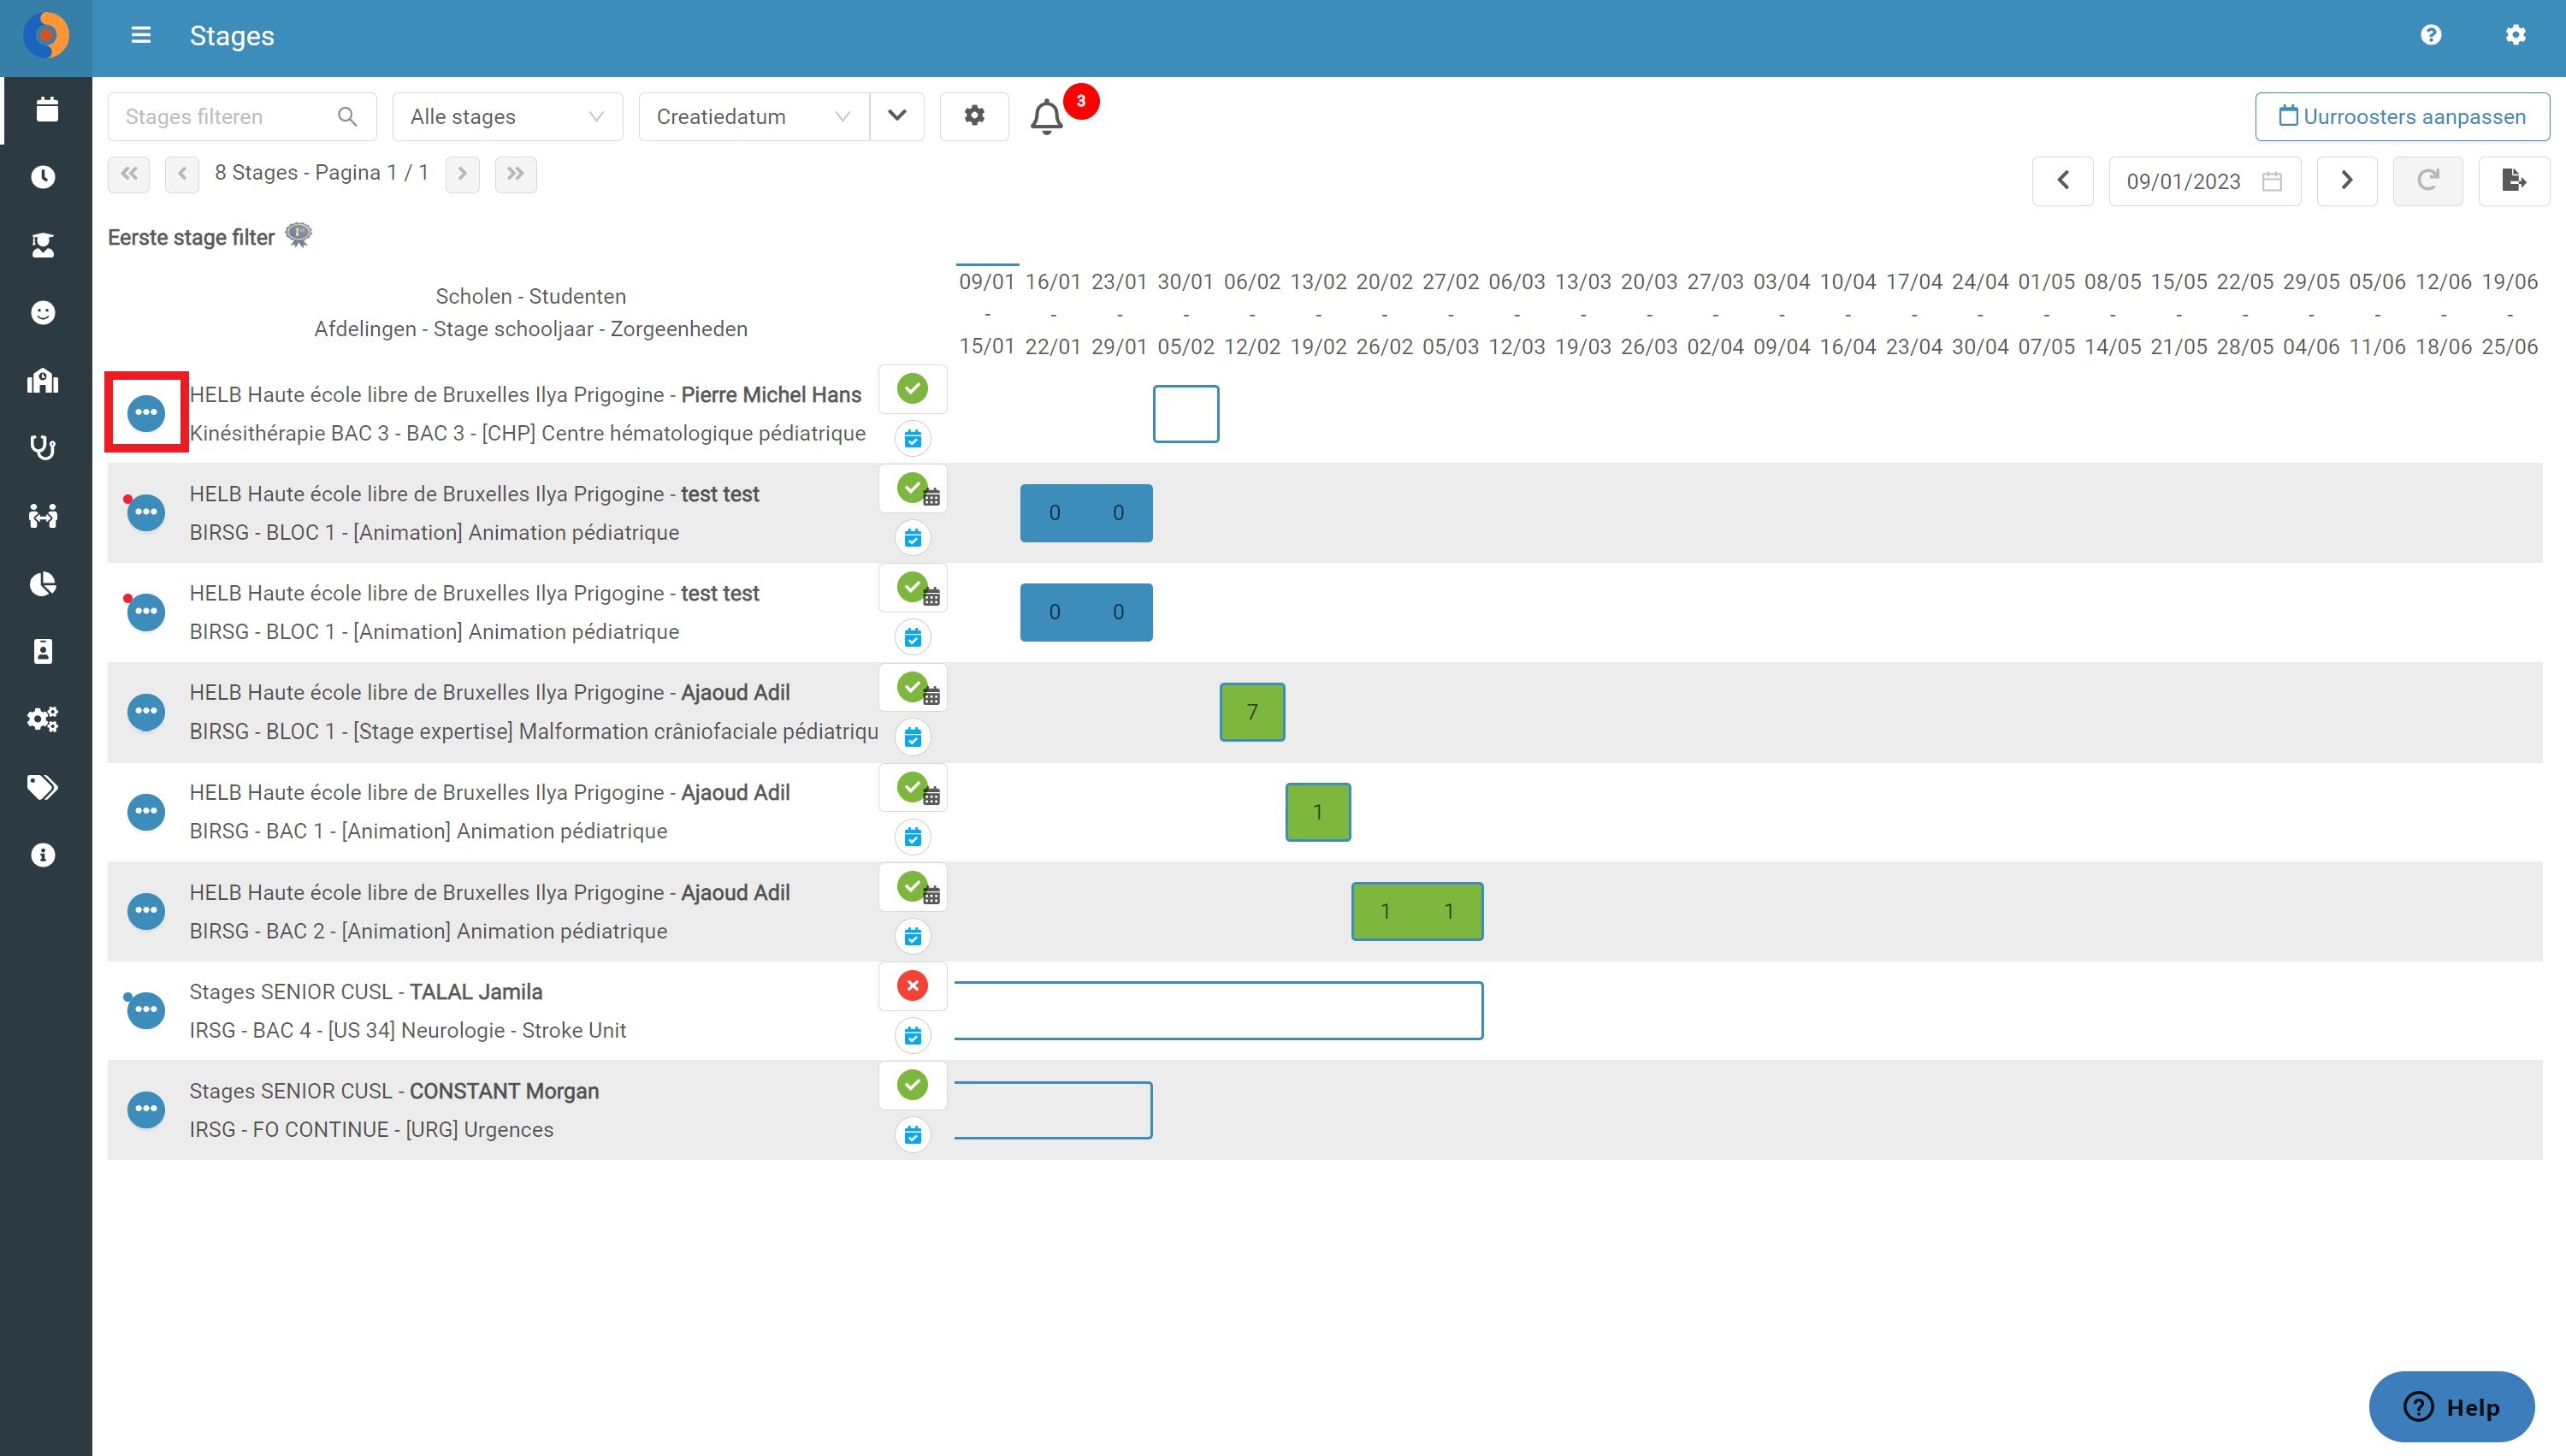
Task: Click the Stages filteren search field
Action: click(242, 116)
